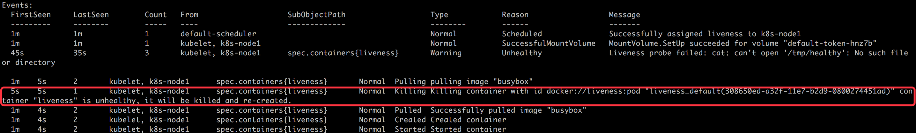Click the Unhealthy reason text

coord(522,53)
